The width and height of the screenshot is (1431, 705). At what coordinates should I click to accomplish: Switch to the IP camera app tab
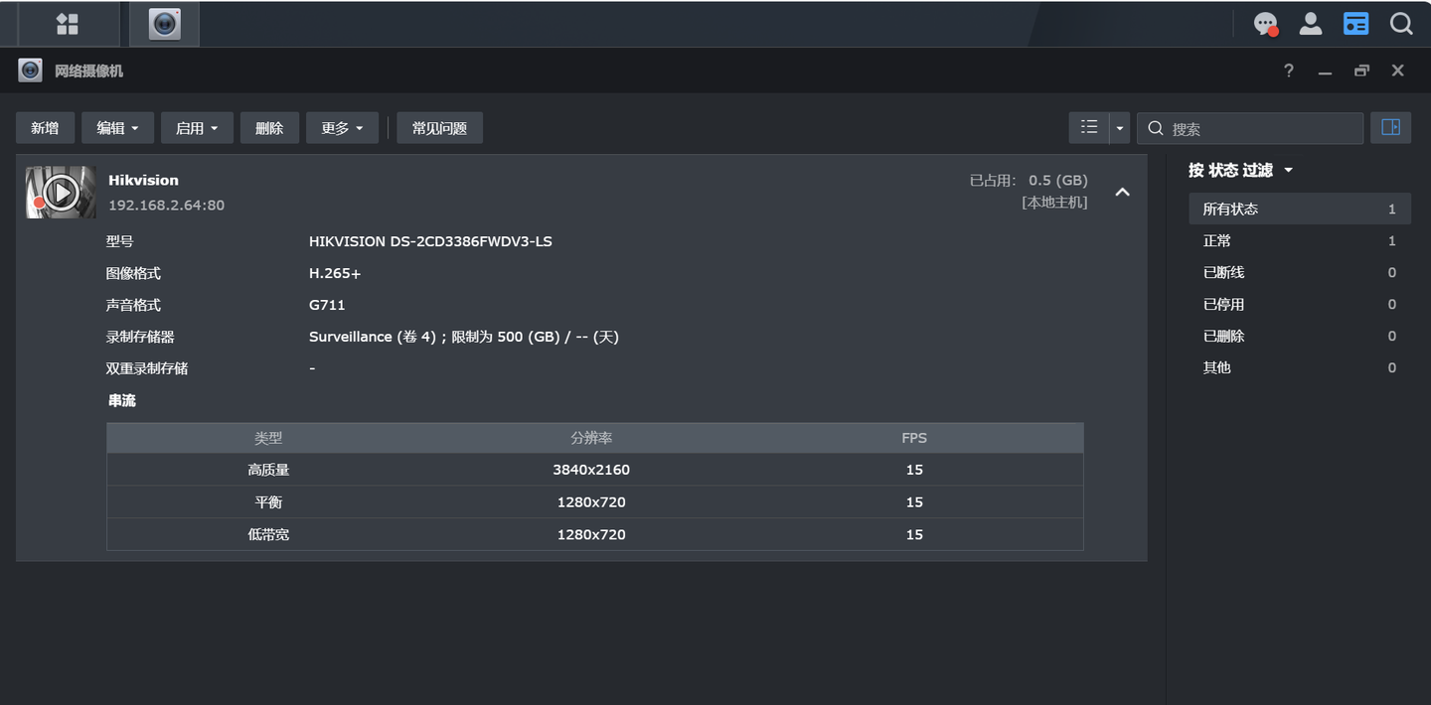coord(165,24)
